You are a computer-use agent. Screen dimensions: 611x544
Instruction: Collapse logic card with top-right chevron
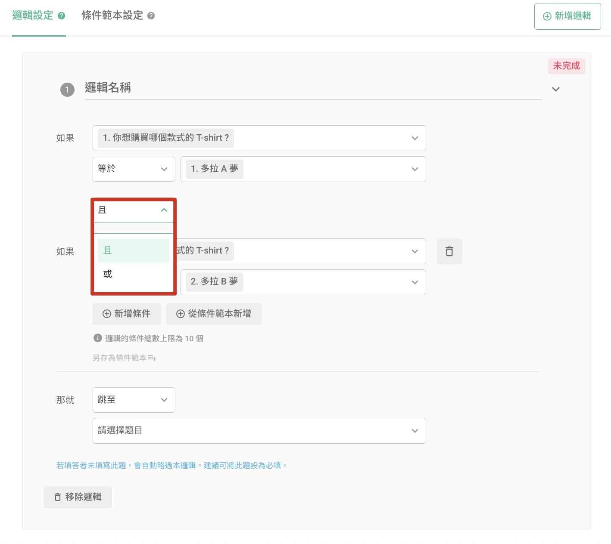556,89
